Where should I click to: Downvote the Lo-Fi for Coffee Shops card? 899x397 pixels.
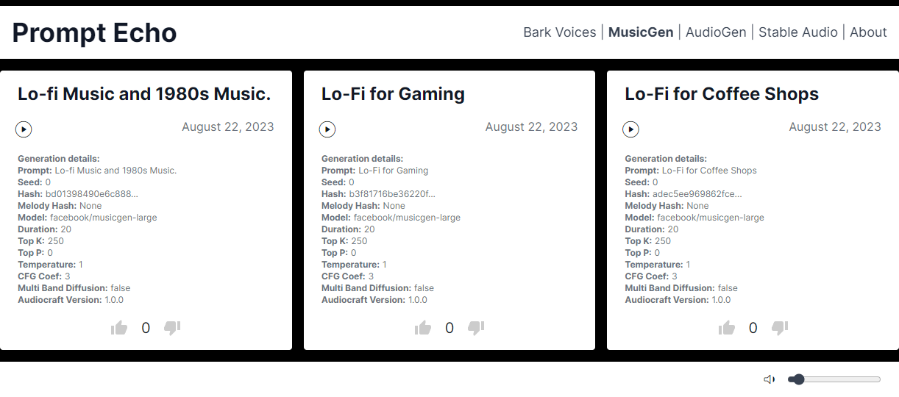coord(780,328)
